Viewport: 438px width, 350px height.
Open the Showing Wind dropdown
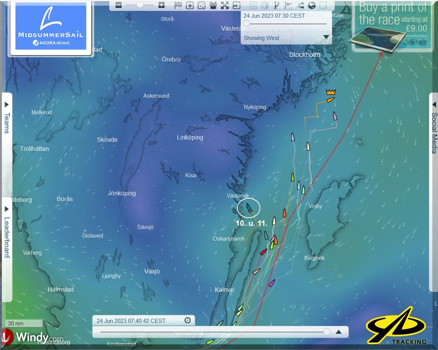point(326,37)
